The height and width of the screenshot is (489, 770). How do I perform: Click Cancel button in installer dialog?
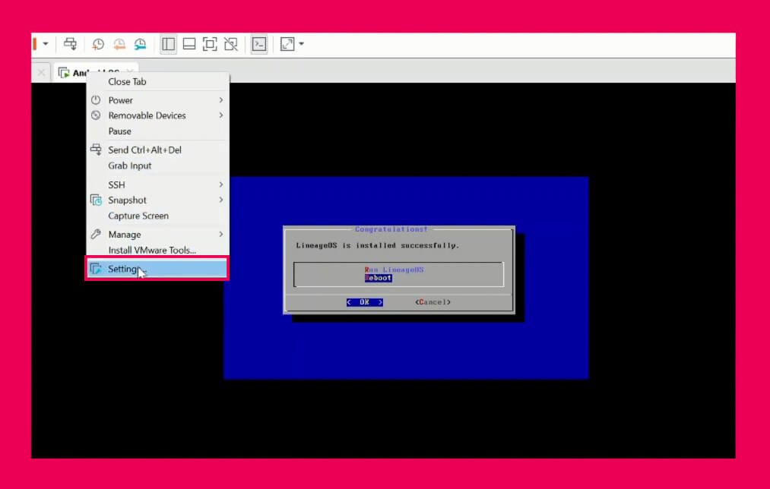(x=433, y=302)
